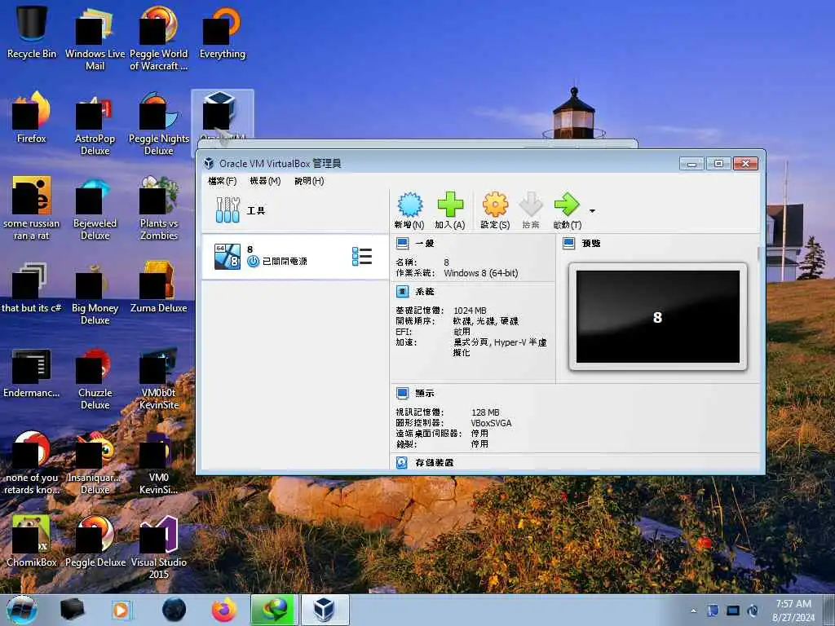The image size is (835, 626).
Task: Click the VBoxSVGA graphics controller value
Action: pyautogui.click(x=491, y=423)
